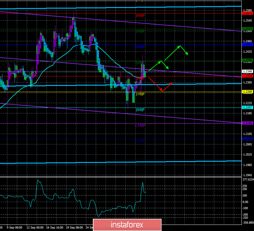This screenshot has height=231, width=254.
Task: Click the red 1.2573 price level label
Action: pyautogui.click(x=248, y=13)
